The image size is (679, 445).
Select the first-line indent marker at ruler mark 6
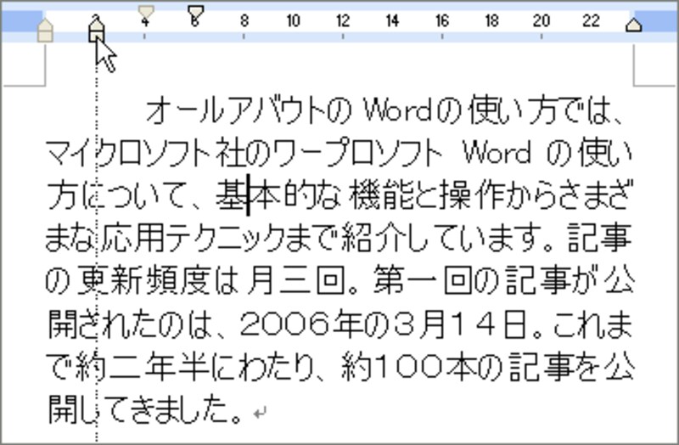coord(196,13)
